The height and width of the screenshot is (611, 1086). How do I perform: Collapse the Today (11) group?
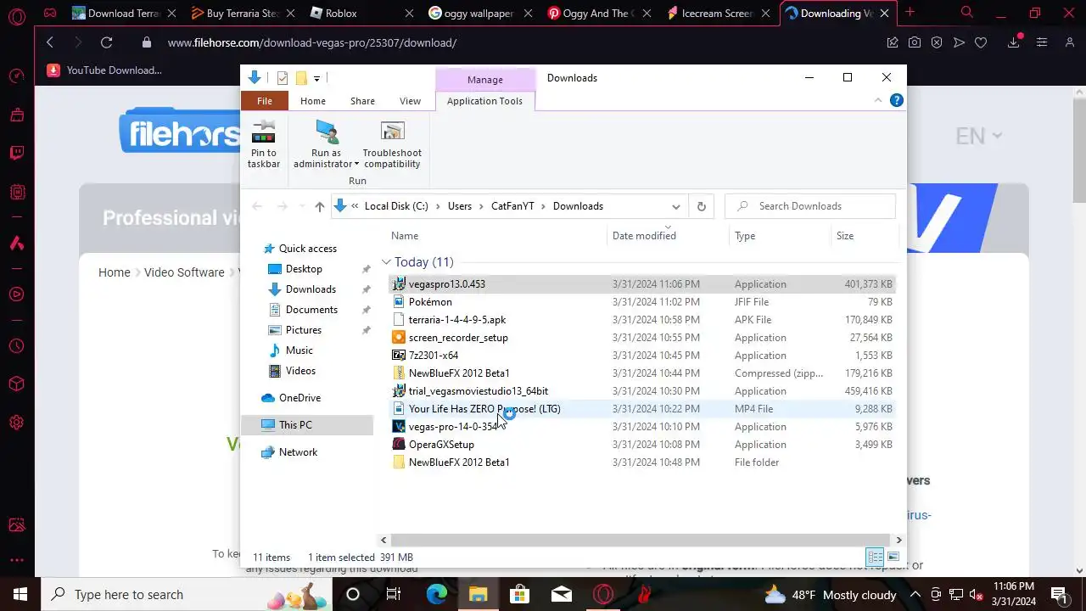pyautogui.click(x=386, y=262)
